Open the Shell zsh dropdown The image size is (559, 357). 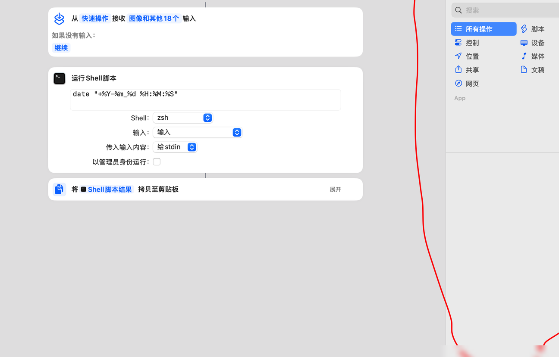(x=183, y=118)
